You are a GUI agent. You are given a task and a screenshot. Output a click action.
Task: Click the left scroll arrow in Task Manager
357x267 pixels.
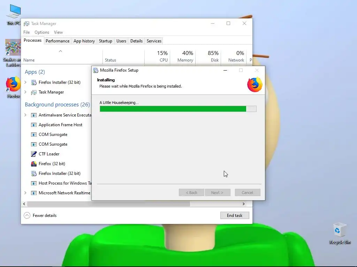(x=24, y=204)
